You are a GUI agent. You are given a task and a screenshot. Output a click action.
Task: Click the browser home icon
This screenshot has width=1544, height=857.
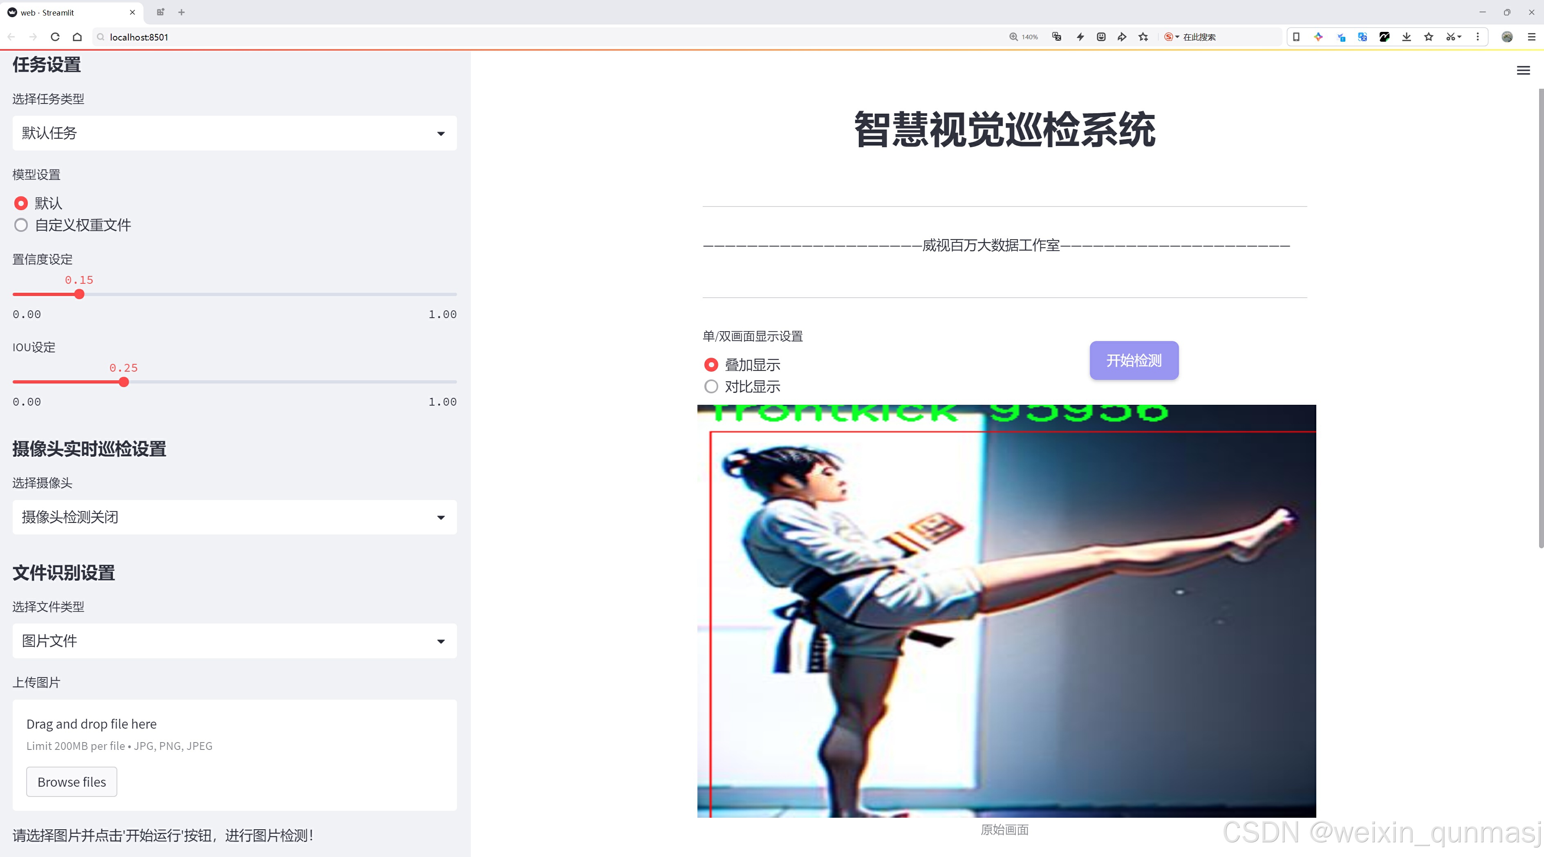pyautogui.click(x=77, y=37)
